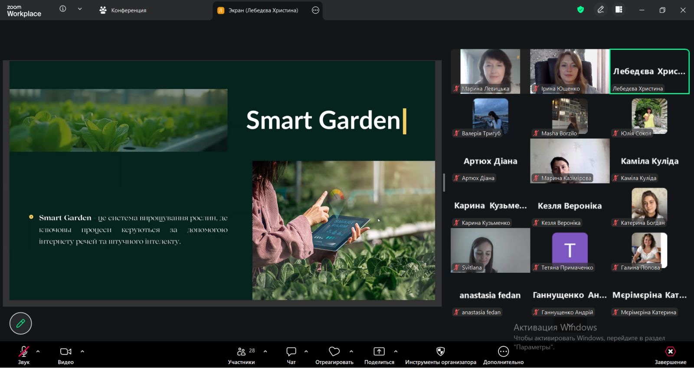This screenshot has height=368, width=694.
Task: Select Ірина Ющенко's video thumbnail
Action: 569,71
